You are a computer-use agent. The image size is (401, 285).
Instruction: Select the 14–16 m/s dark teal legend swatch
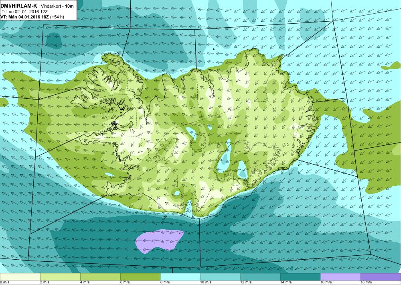click(x=300, y=277)
